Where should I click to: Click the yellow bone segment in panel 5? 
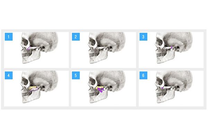(100, 87)
